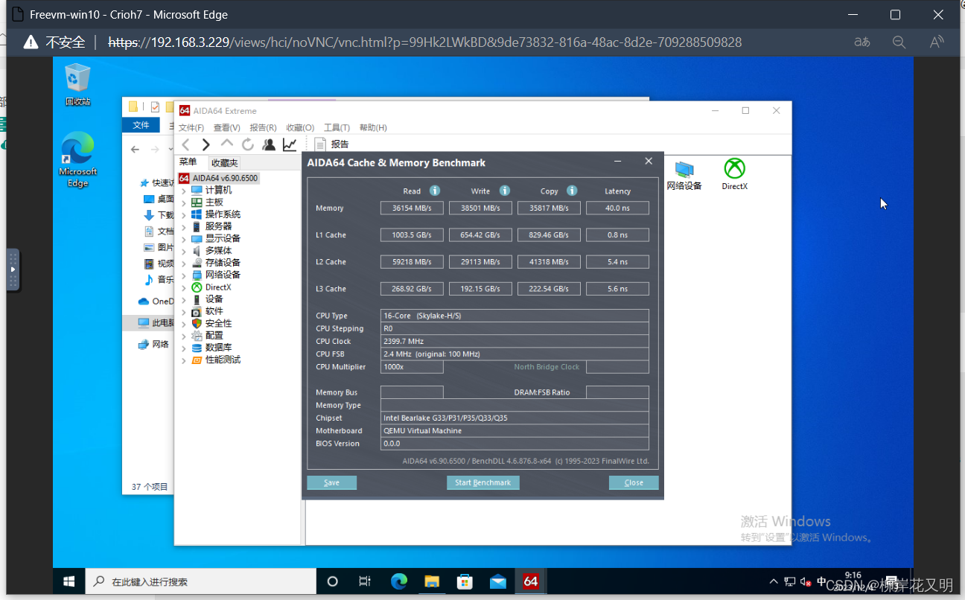This screenshot has height=600, width=965.
Task: Expand the 多媒体 tree node
Action: click(184, 251)
